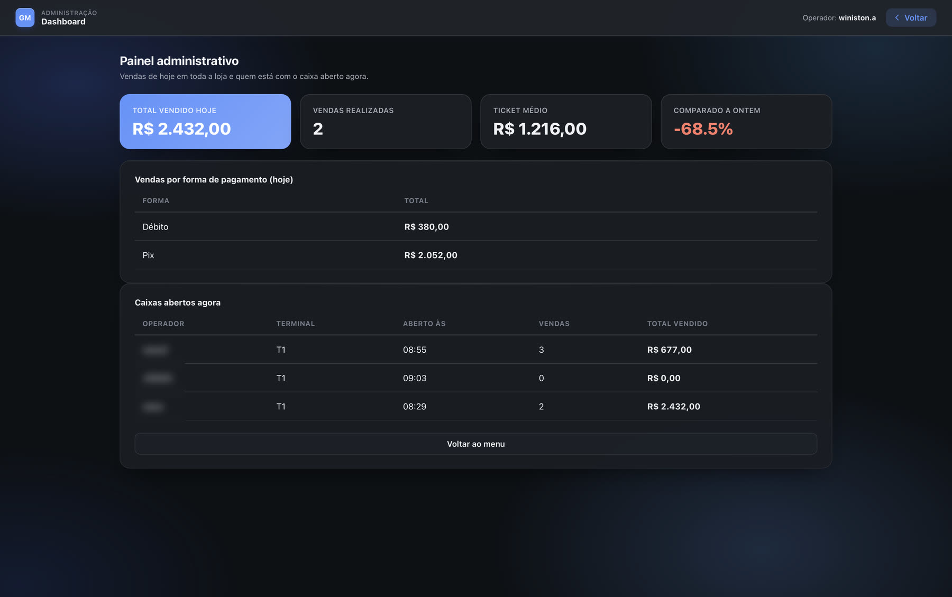Select the Vendas Realizadas card
The width and height of the screenshot is (952, 597).
[x=386, y=122]
